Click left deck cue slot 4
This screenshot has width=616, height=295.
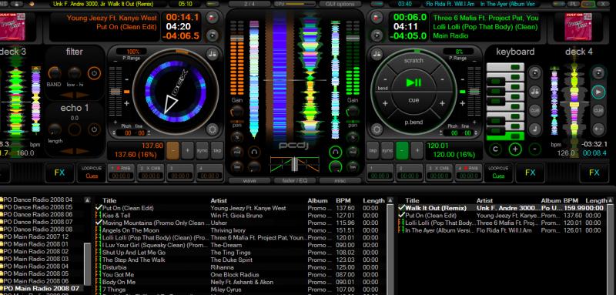209,172
